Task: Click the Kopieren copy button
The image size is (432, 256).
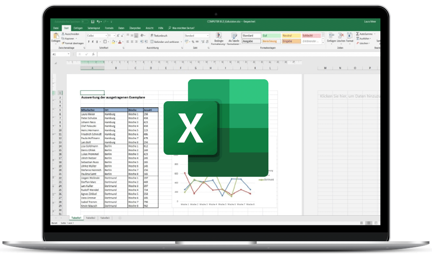Action: pyautogui.click(x=68, y=39)
